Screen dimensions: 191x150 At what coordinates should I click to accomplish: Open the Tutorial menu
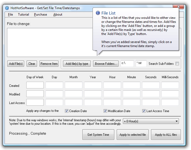point(23,15)
